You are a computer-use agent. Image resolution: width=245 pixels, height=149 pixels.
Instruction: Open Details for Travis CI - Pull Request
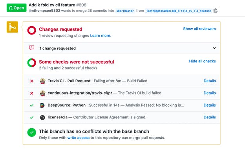[210, 81]
